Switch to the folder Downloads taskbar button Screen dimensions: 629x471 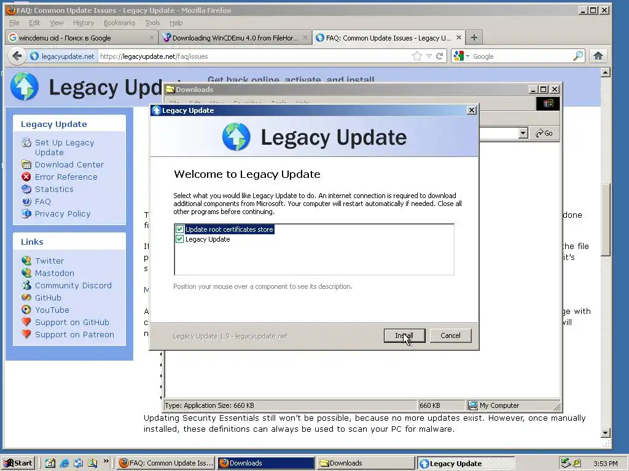366,464
